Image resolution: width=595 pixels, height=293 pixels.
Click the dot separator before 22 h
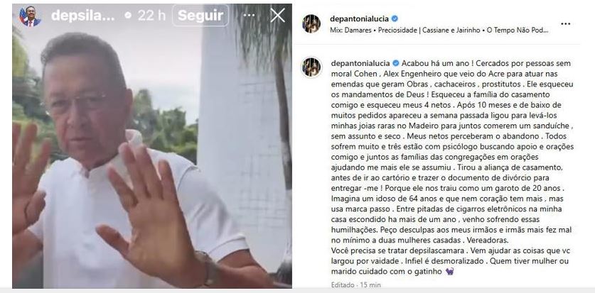(x=128, y=16)
